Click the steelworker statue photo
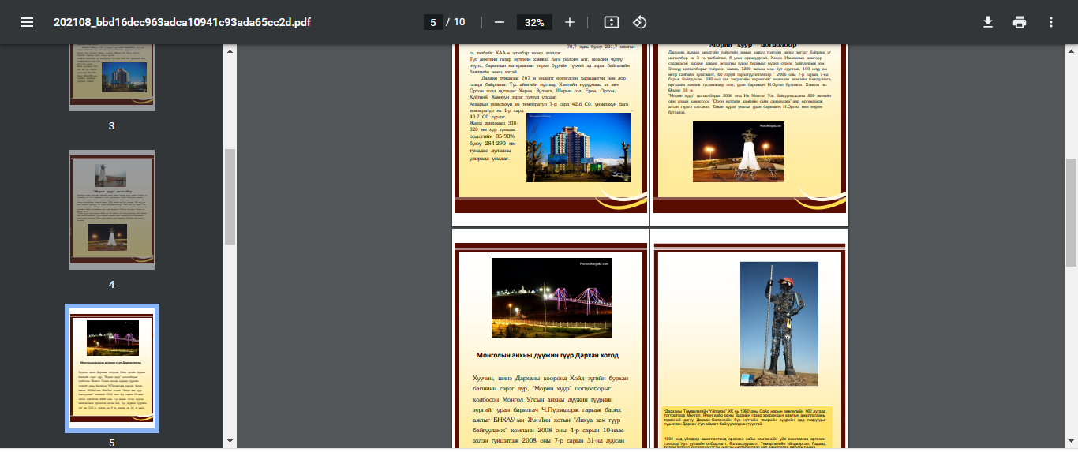 [779, 323]
